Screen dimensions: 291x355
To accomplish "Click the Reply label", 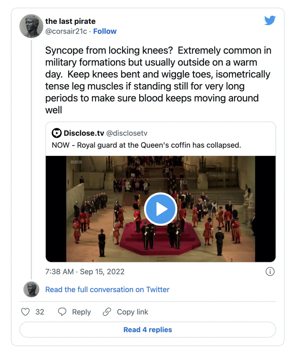I will click(81, 312).
